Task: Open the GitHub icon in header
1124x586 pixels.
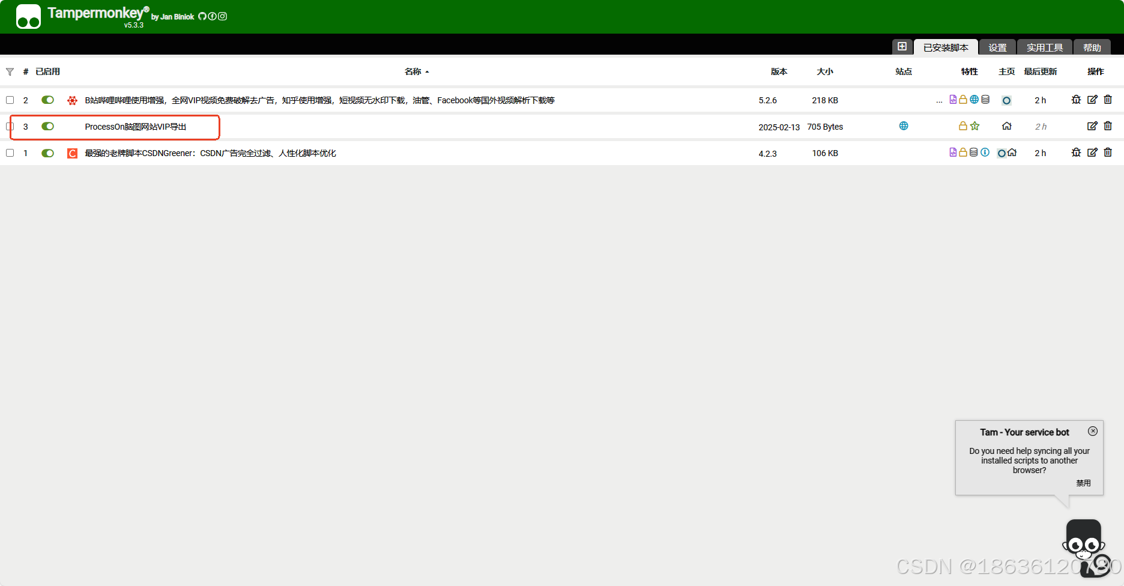Action: 202,16
